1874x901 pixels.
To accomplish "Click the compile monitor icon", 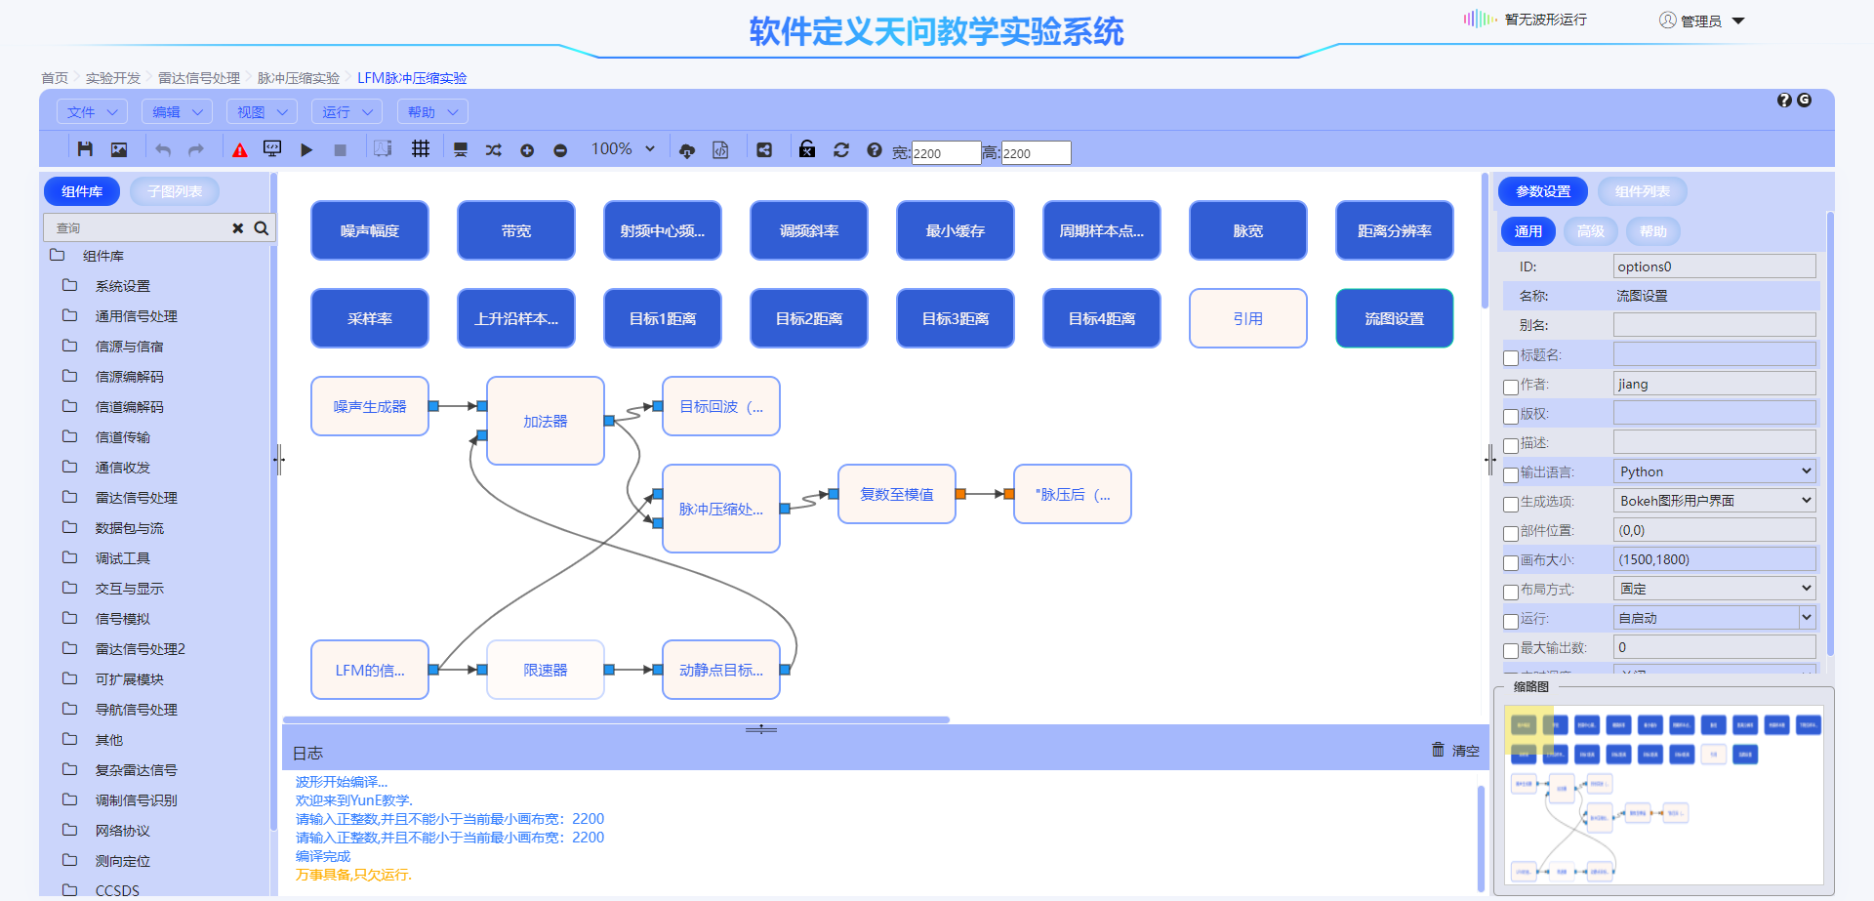I will click(272, 149).
